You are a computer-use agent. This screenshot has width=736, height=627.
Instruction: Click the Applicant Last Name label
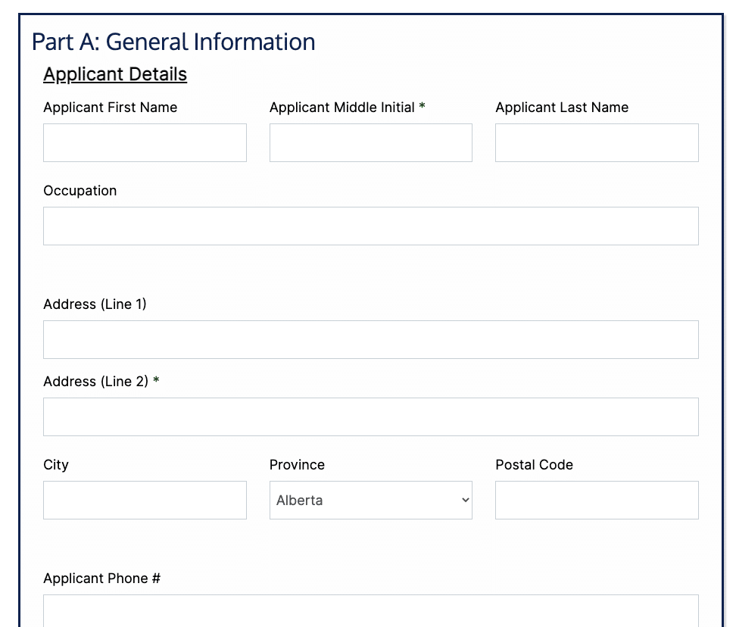(x=562, y=108)
